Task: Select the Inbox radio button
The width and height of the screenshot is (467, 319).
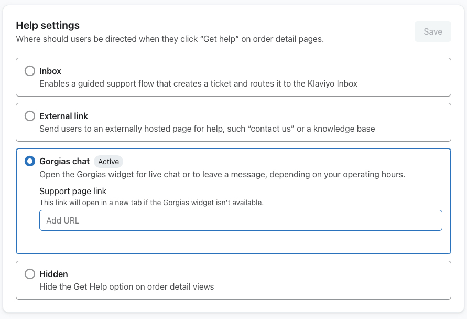Action: (x=30, y=71)
